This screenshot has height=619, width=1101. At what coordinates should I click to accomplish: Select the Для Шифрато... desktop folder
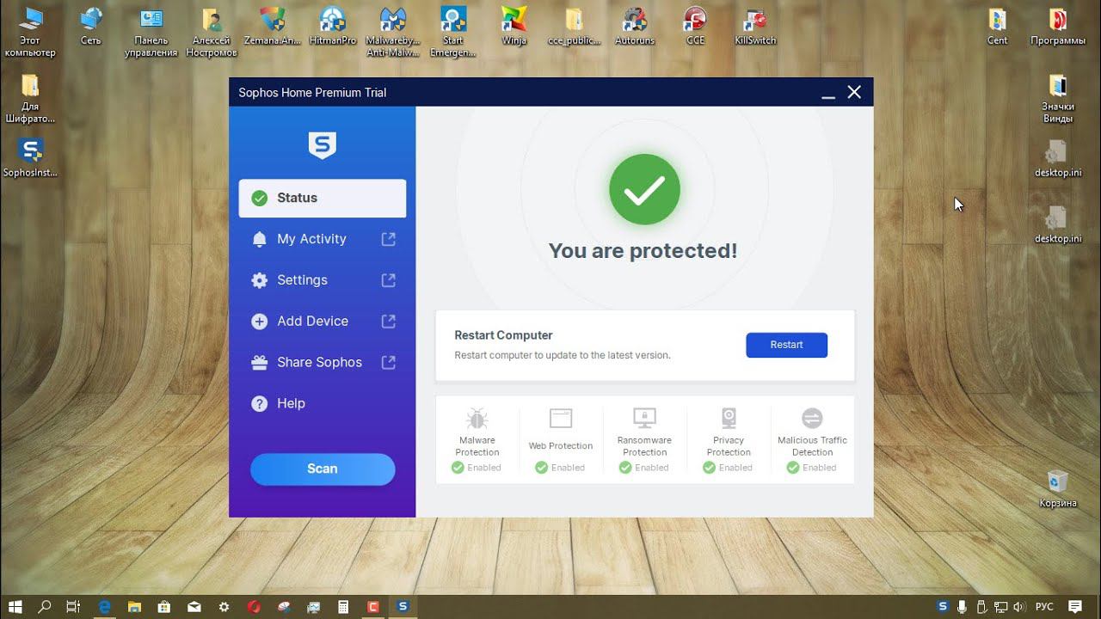[x=30, y=98]
